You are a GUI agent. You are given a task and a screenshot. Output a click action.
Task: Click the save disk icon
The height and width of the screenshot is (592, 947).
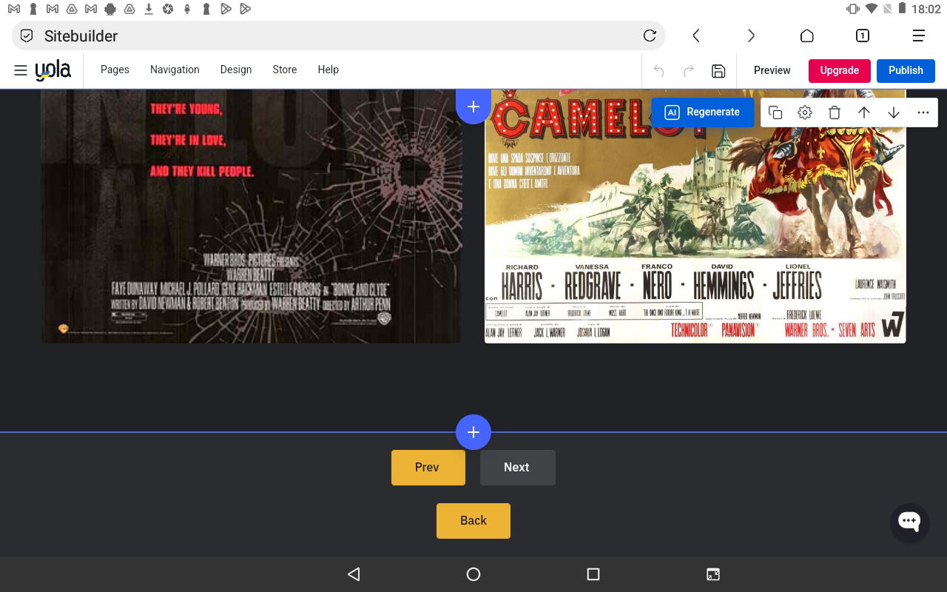tap(718, 71)
